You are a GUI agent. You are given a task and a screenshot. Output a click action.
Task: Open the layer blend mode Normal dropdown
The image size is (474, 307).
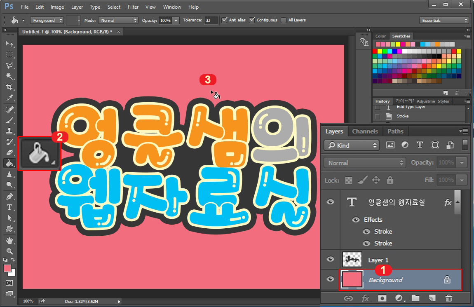pyautogui.click(x=364, y=163)
